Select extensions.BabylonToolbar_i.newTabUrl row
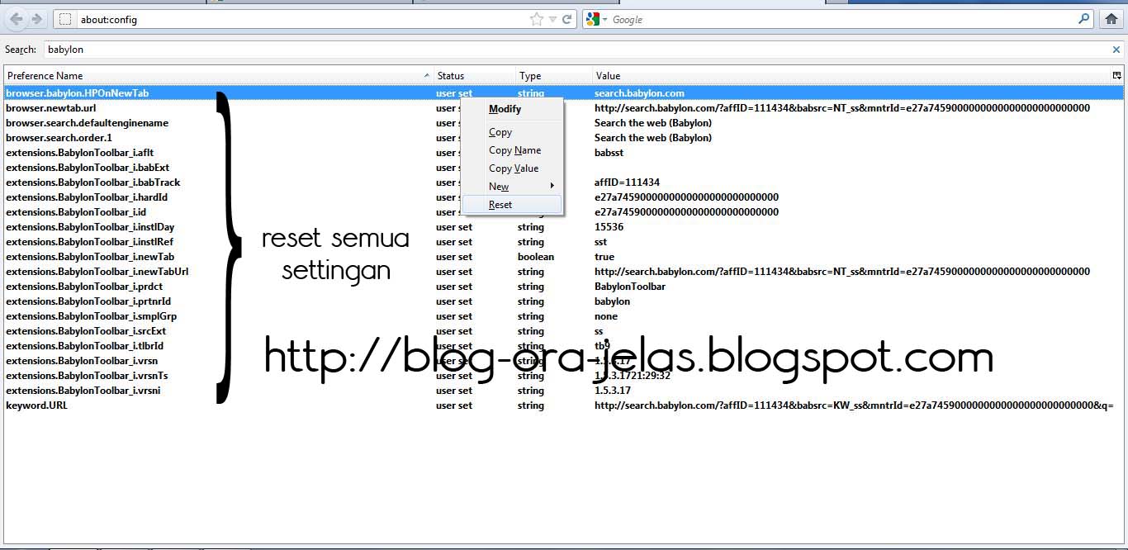This screenshot has width=1128, height=550. click(x=563, y=272)
